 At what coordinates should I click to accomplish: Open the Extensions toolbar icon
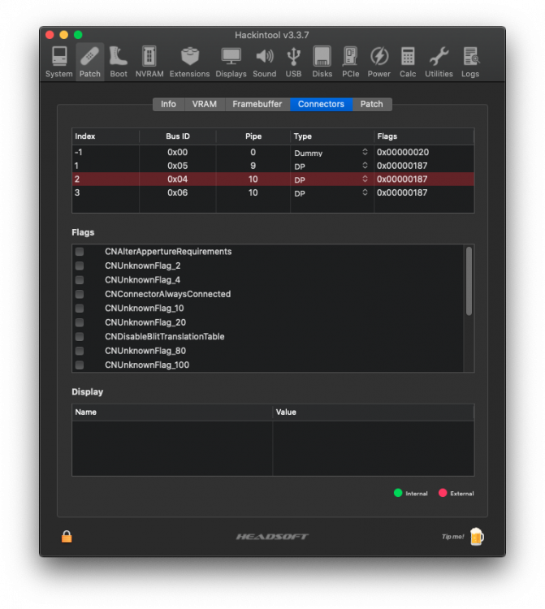point(189,62)
